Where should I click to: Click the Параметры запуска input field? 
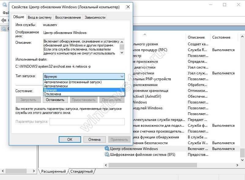87,122
